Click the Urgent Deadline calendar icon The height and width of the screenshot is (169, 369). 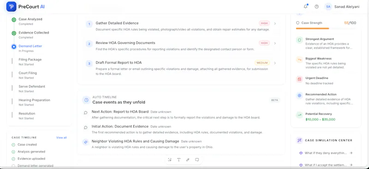[x=299, y=79]
